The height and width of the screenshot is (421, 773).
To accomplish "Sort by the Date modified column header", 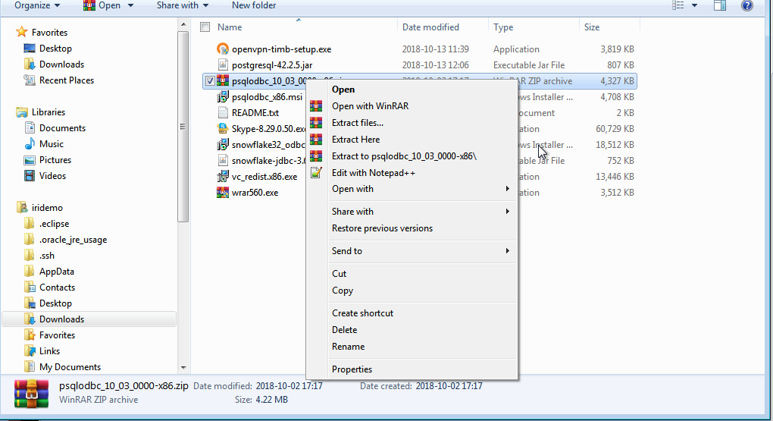I will pos(443,27).
